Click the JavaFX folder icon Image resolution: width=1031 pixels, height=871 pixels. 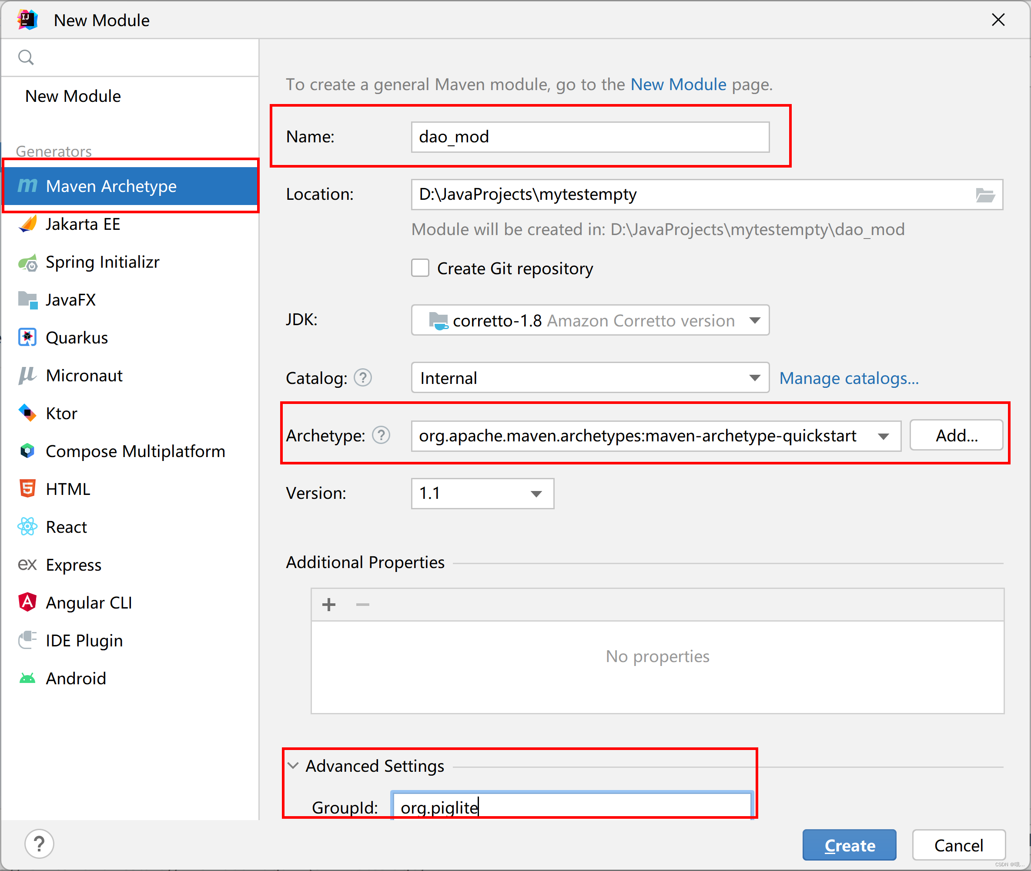point(28,300)
